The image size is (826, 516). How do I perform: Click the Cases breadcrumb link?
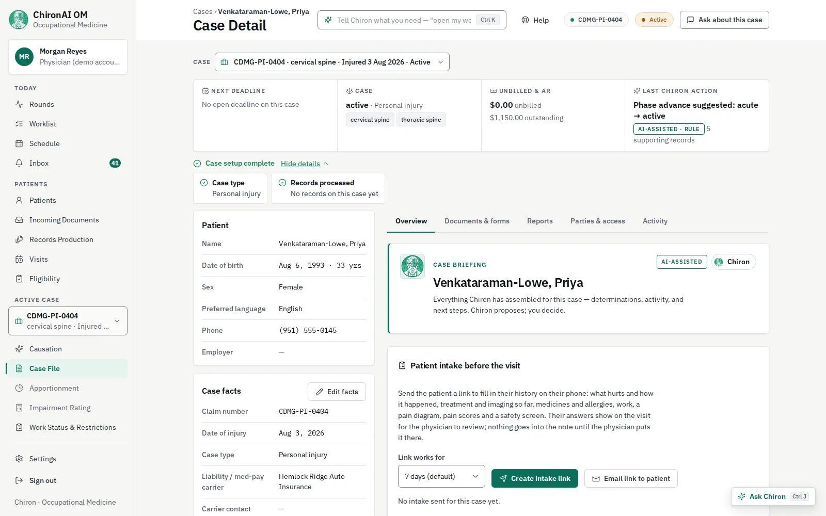[x=202, y=11]
